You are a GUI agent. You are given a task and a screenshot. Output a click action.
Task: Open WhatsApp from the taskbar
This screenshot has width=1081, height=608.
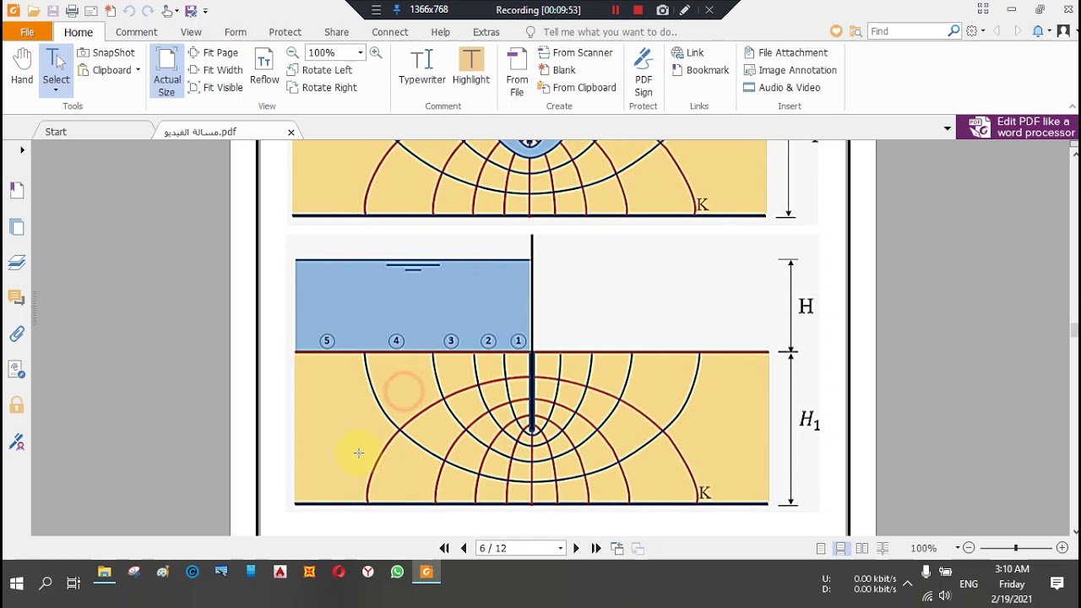tap(397, 573)
